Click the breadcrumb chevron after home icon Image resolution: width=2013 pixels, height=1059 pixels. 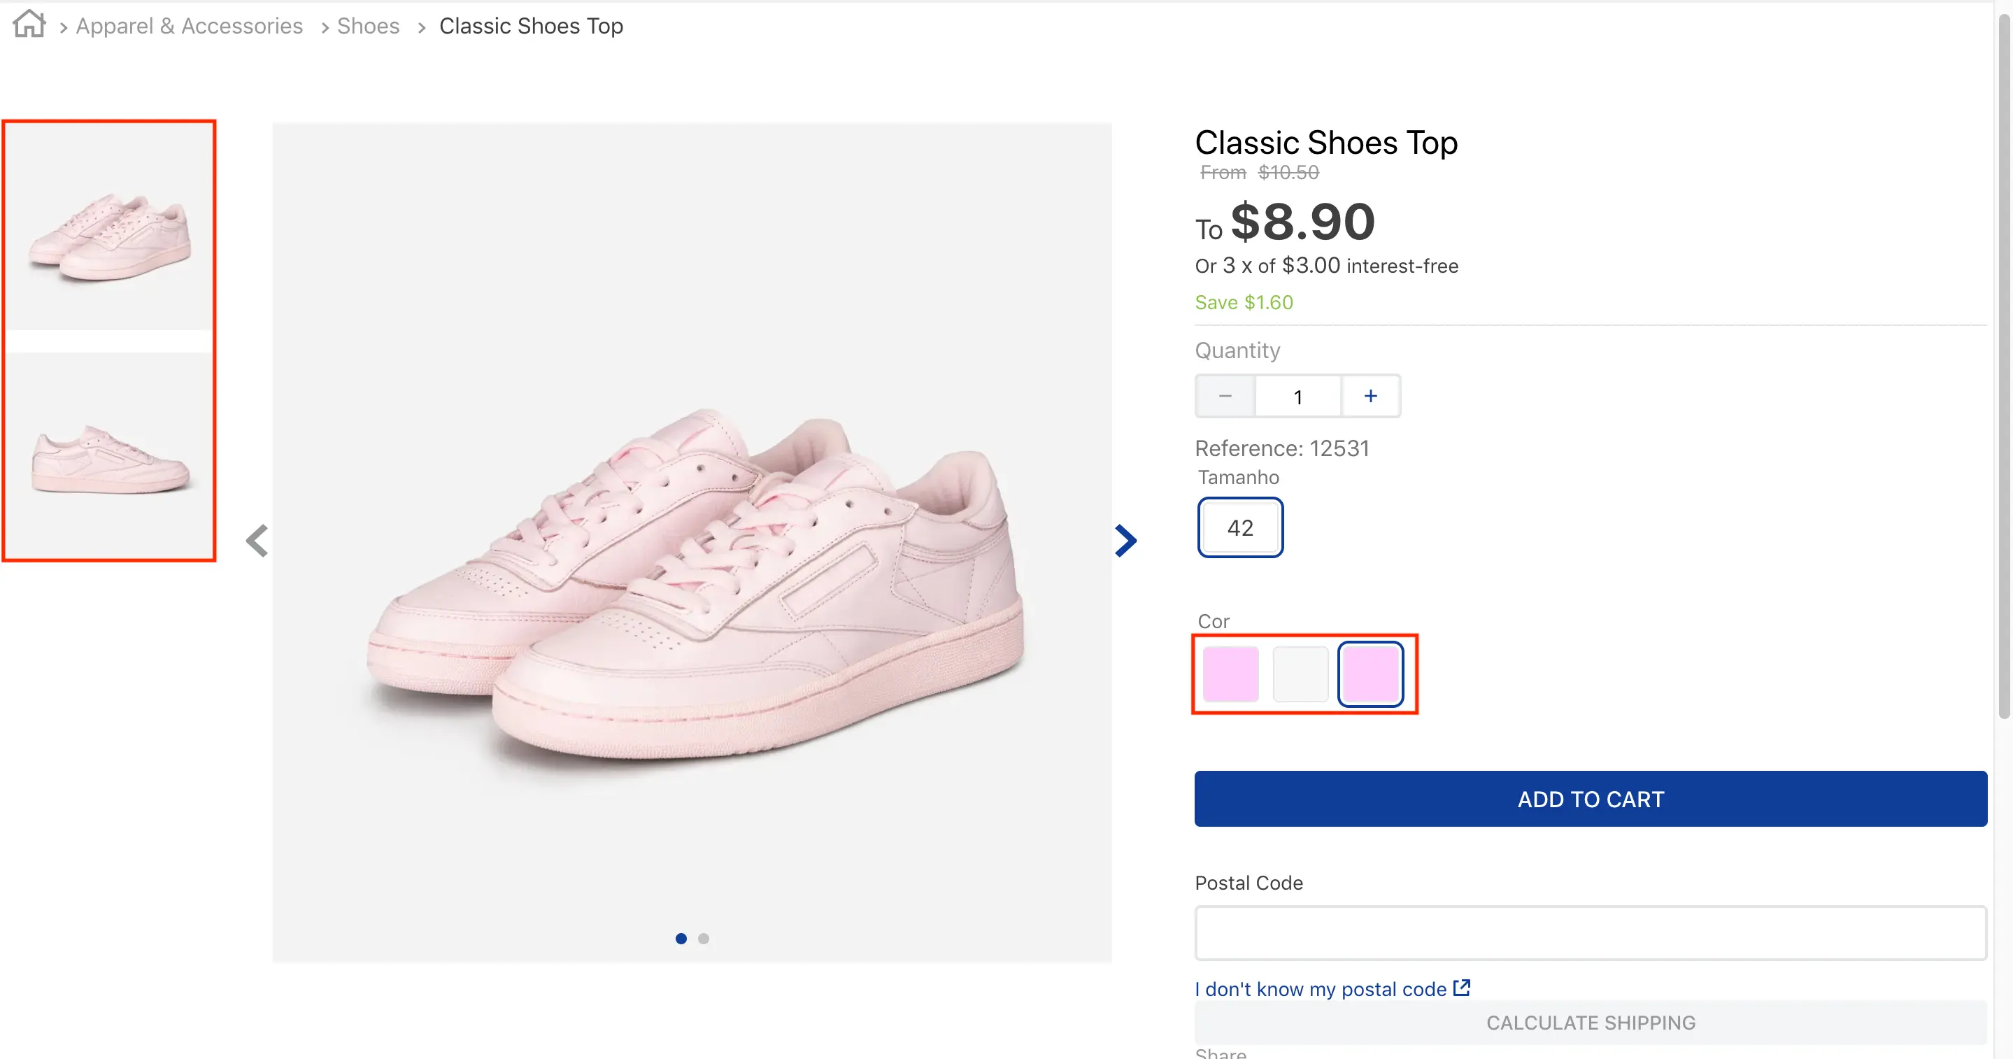pyautogui.click(x=63, y=26)
